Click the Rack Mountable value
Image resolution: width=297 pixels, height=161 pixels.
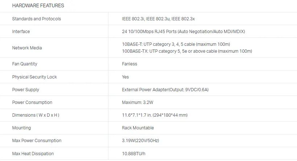138,128
